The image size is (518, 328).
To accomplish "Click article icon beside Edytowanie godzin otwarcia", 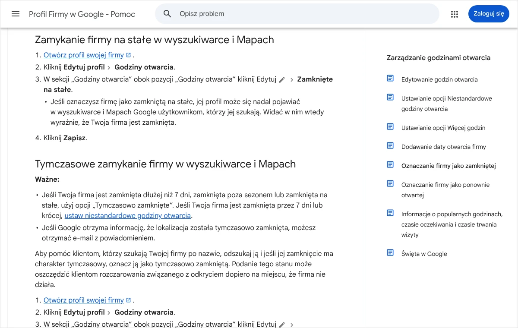I will click(390, 79).
